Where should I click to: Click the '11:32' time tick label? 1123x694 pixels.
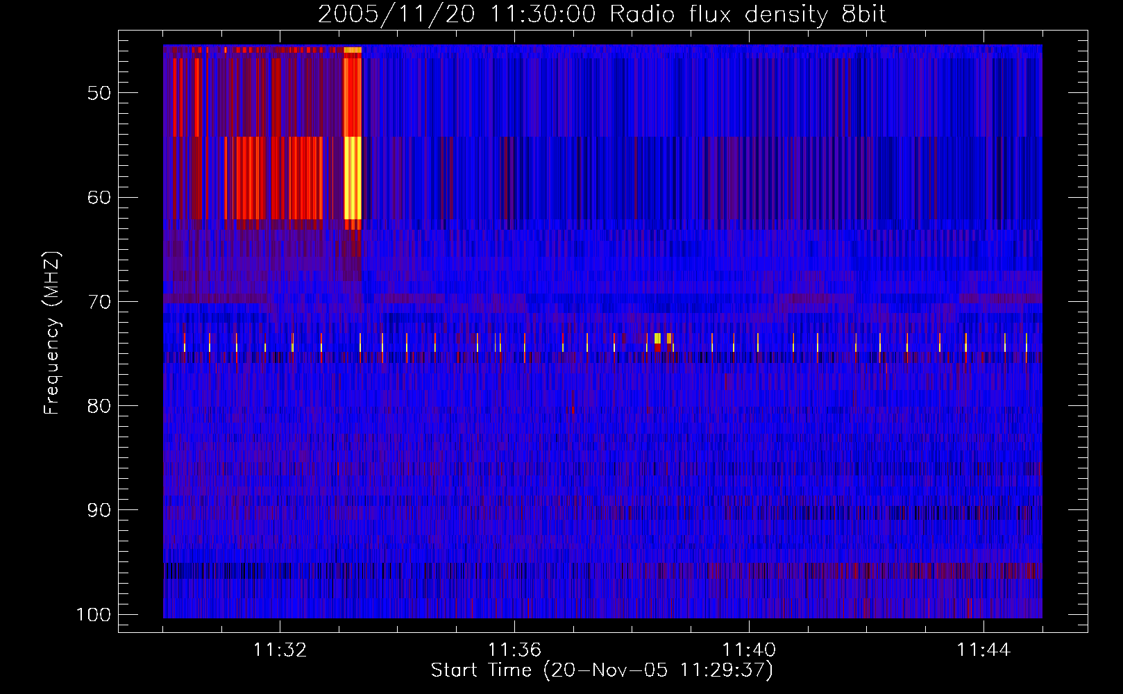coord(280,650)
